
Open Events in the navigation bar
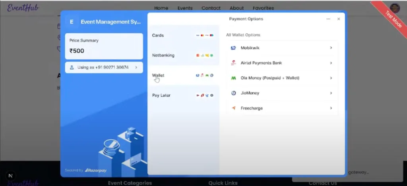pos(185,8)
